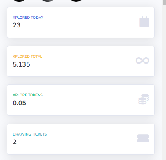Select the XPLORE TOKENS label
166x160 pixels.
click(x=28, y=95)
